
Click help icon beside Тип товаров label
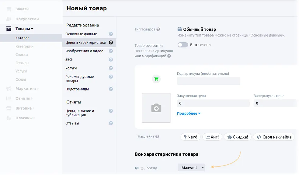coord(158,30)
